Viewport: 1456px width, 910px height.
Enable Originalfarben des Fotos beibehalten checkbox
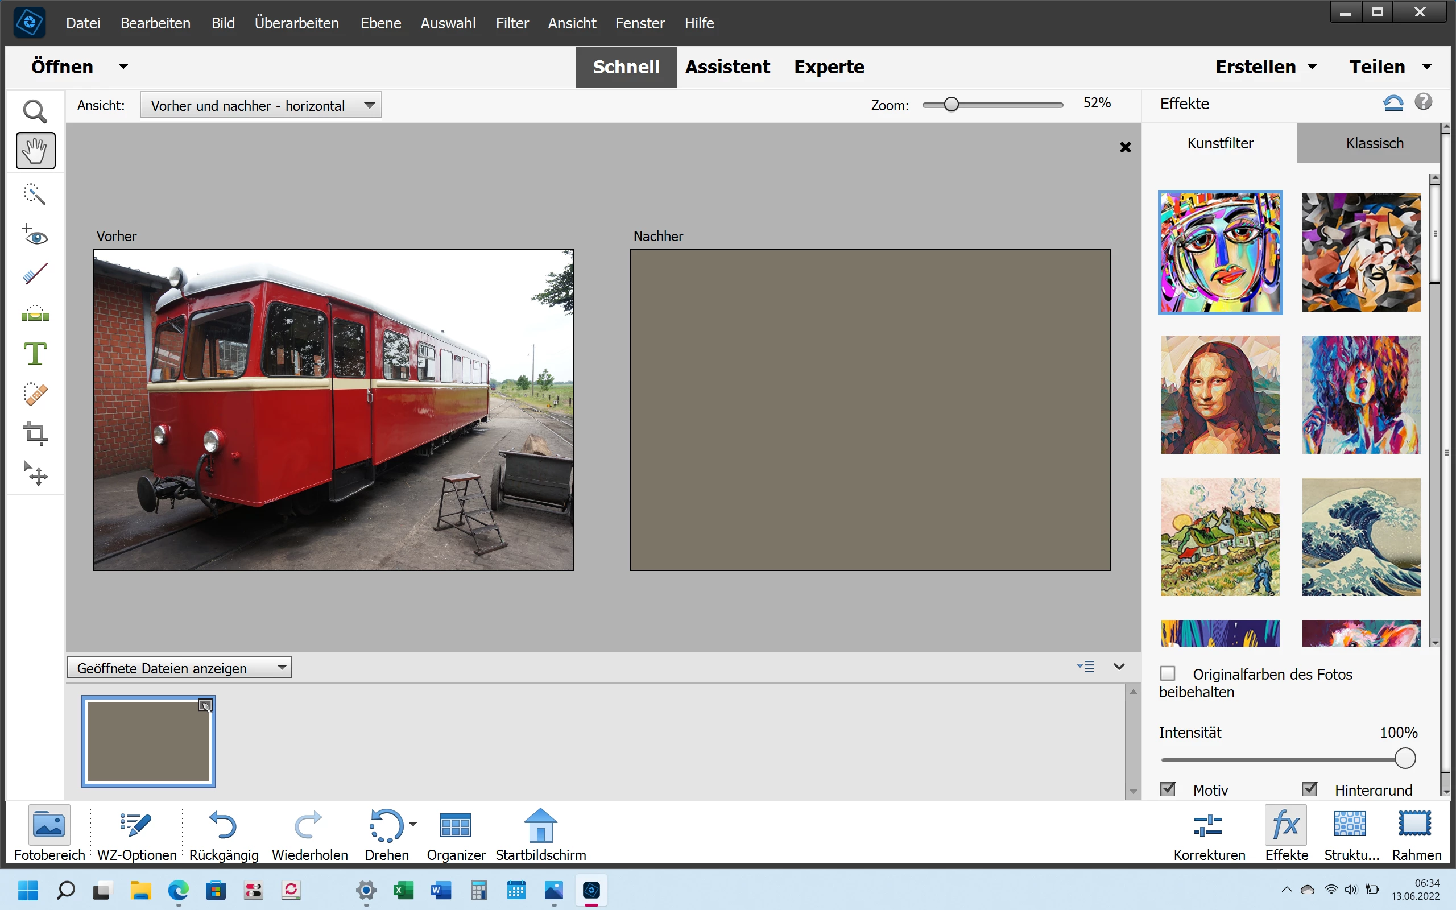[1168, 673]
